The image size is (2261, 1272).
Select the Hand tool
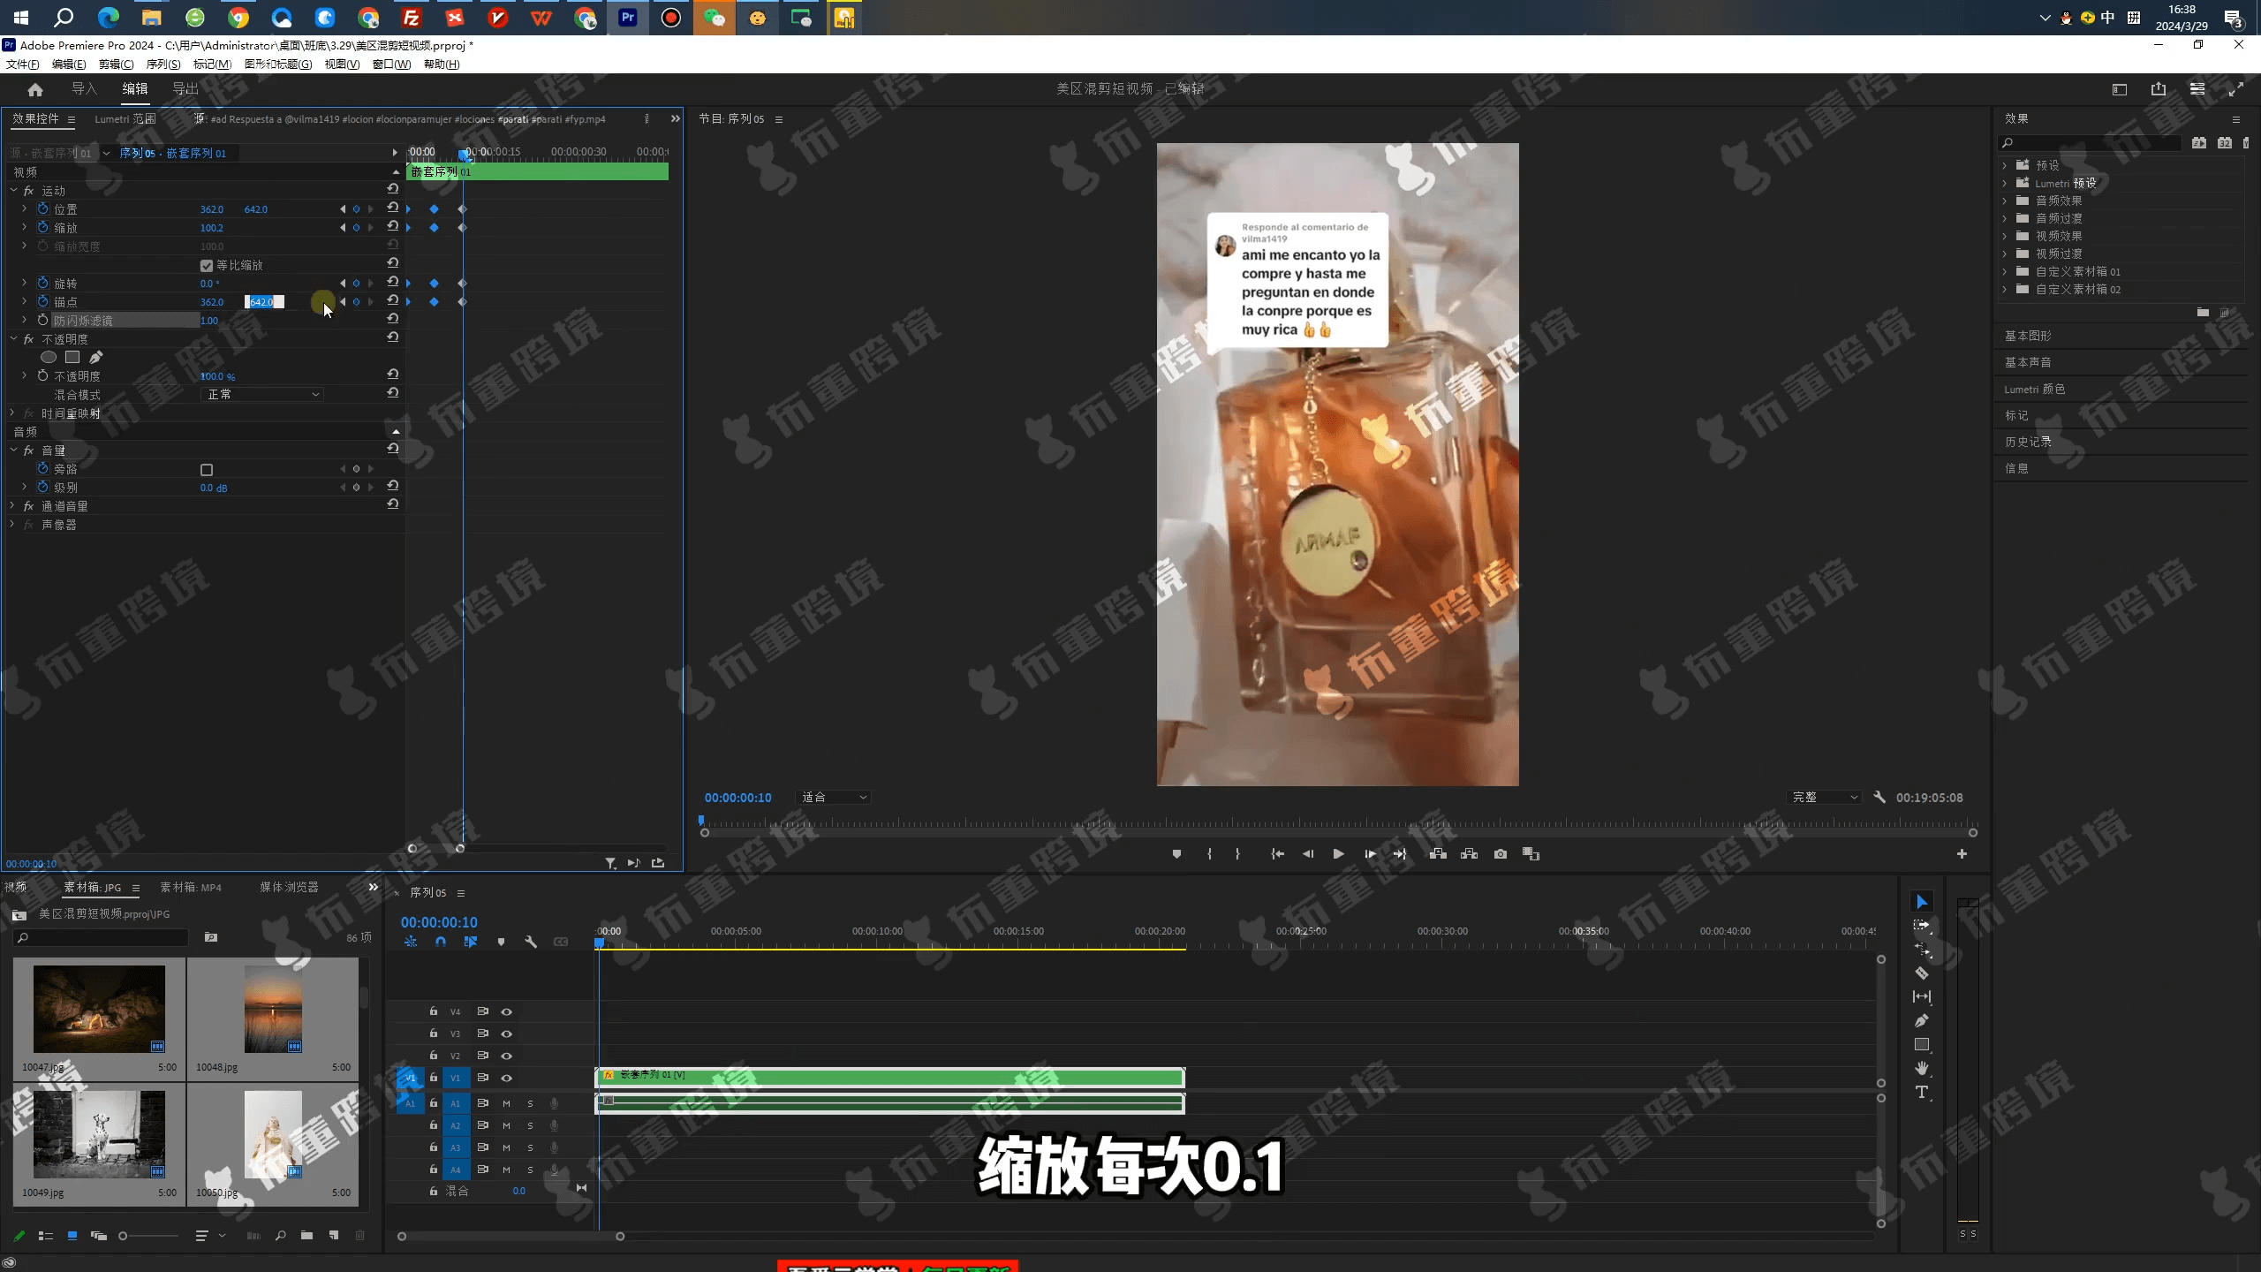[x=1921, y=1068]
